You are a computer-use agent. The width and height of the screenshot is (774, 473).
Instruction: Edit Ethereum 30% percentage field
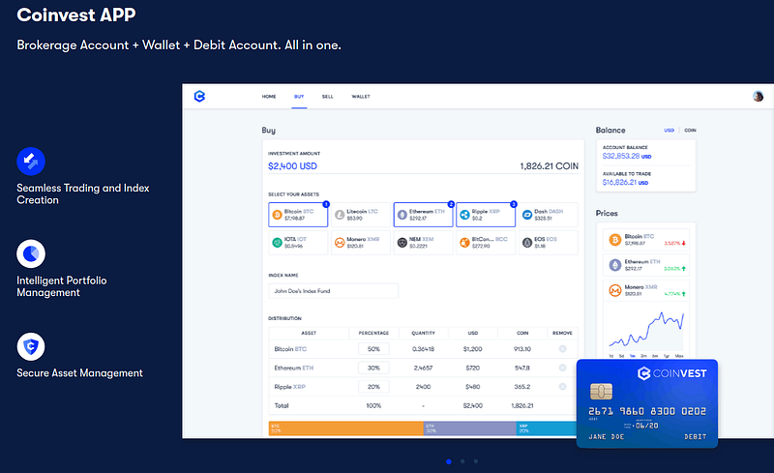tap(373, 368)
